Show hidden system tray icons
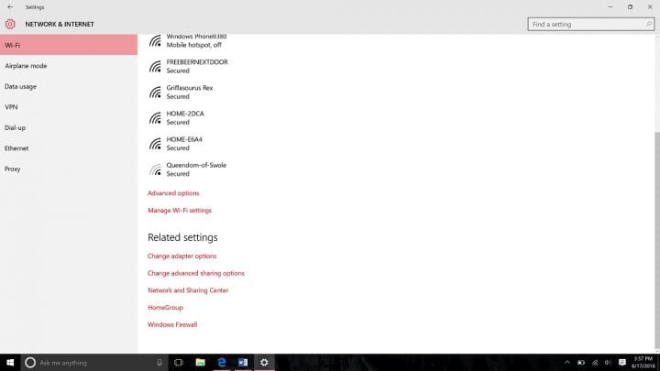The width and height of the screenshot is (660, 371). point(567,363)
